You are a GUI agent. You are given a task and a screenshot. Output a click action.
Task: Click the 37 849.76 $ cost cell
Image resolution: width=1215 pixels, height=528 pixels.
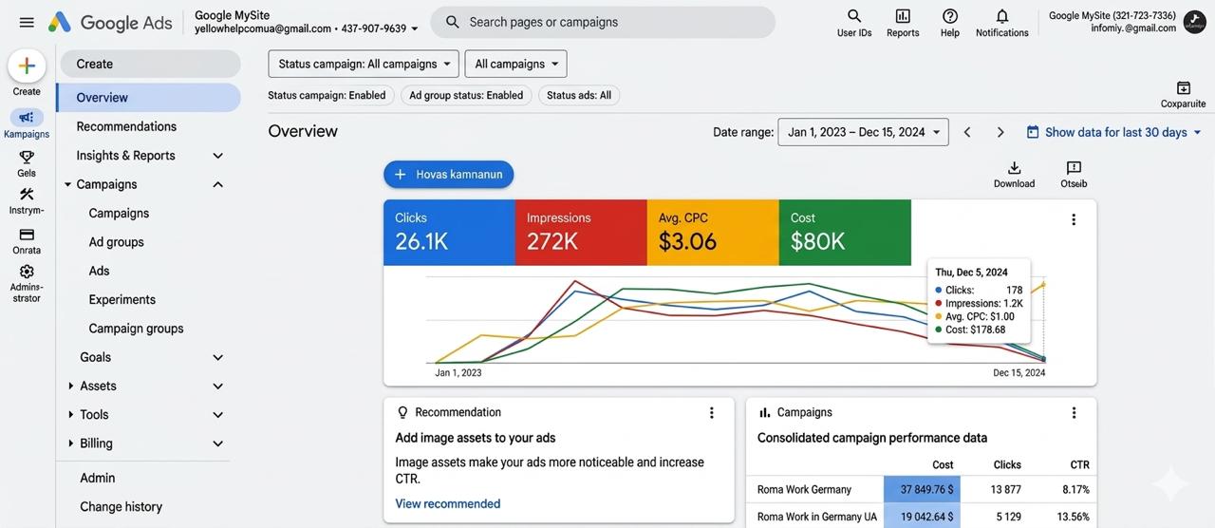tap(922, 490)
